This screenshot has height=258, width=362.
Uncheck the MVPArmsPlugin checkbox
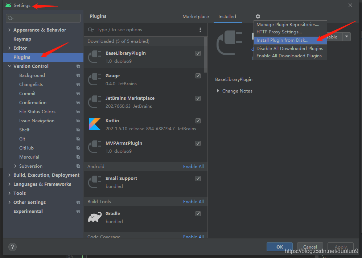[198, 143]
